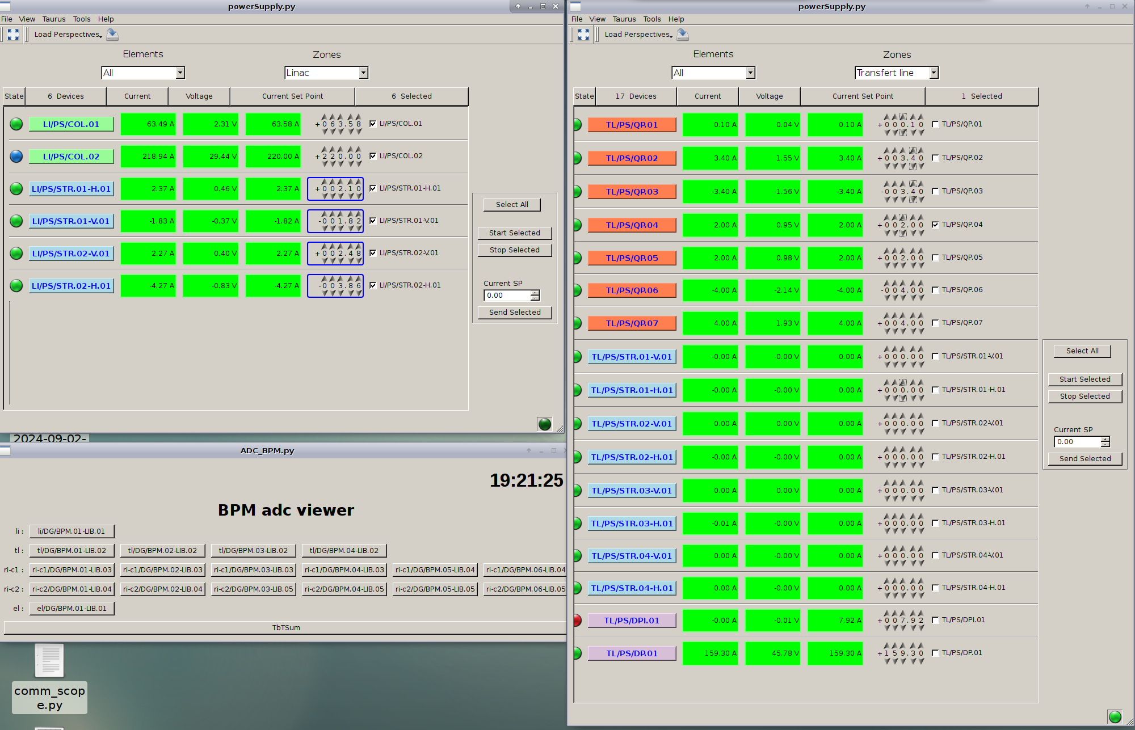Click the green state LED for LI/PS/COL.01
1135x730 pixels.
[16, 124]
